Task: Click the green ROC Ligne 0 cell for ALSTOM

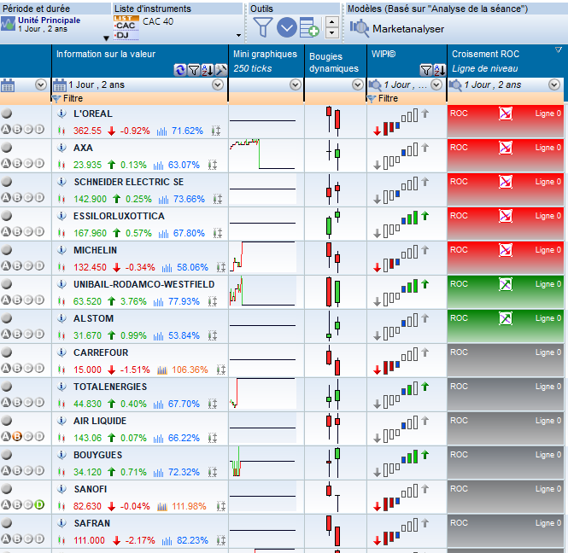Action: pos(506,327)
